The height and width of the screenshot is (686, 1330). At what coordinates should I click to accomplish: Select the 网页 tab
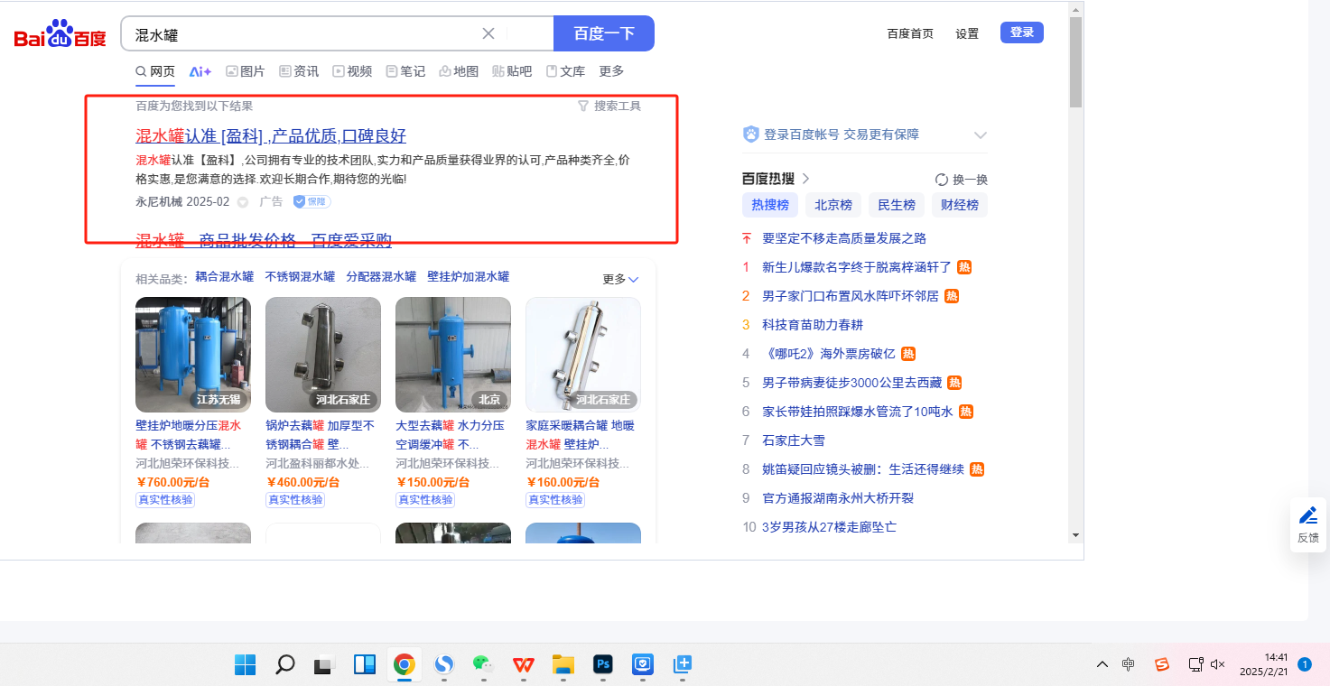[x=155, y=71]
